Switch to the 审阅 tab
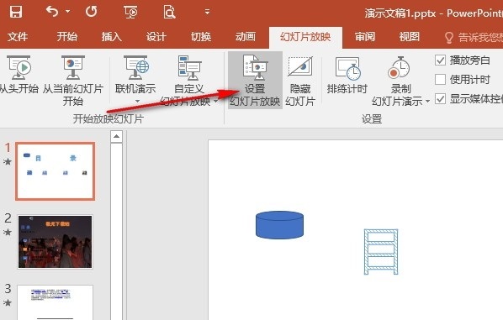The width and height of the screenshot is (503, 320). click(365, 37)
